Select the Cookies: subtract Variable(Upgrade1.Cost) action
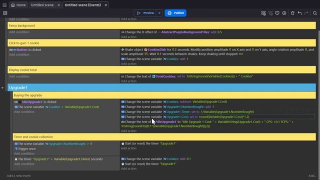The height and width of the screenshot is (180, 320). 174,101
